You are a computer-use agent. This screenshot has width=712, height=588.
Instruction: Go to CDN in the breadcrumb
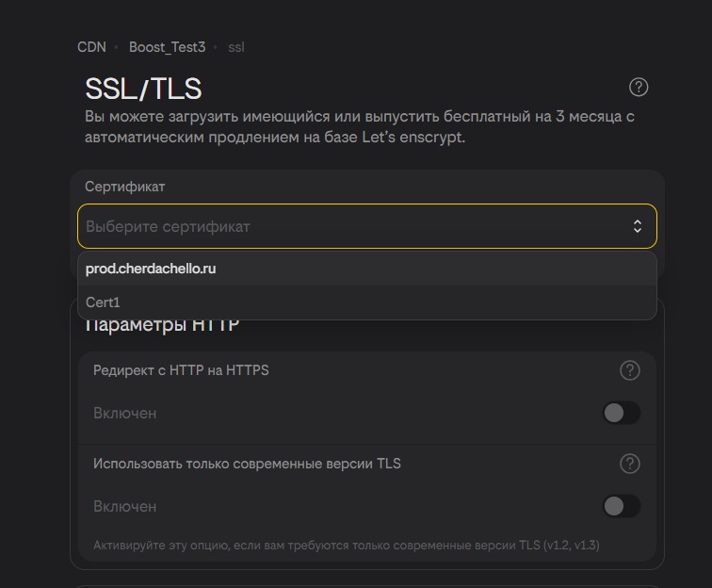[x=91, y=46]
